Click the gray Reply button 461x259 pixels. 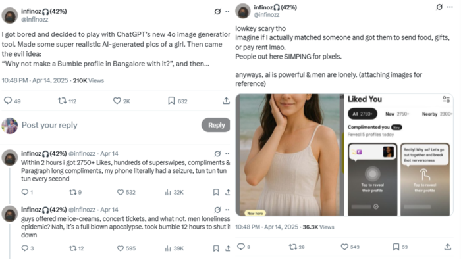click(216, 125)
